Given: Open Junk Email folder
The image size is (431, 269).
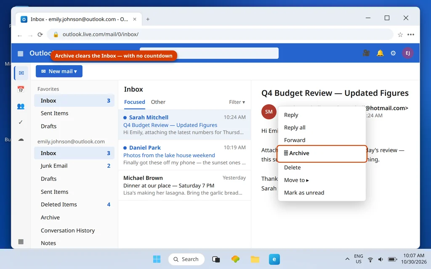Looking at the screenshot, I should click(x=74, y=166).
